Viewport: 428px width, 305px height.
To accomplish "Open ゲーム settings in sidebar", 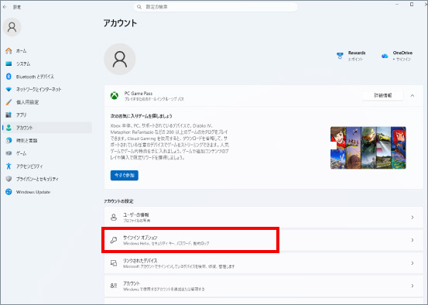I will (x=47, y=153).
